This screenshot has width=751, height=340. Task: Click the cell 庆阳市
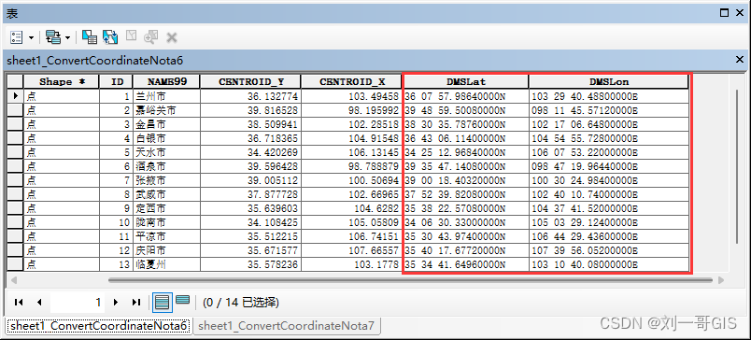pyautogui.click(x=166, y=250)
